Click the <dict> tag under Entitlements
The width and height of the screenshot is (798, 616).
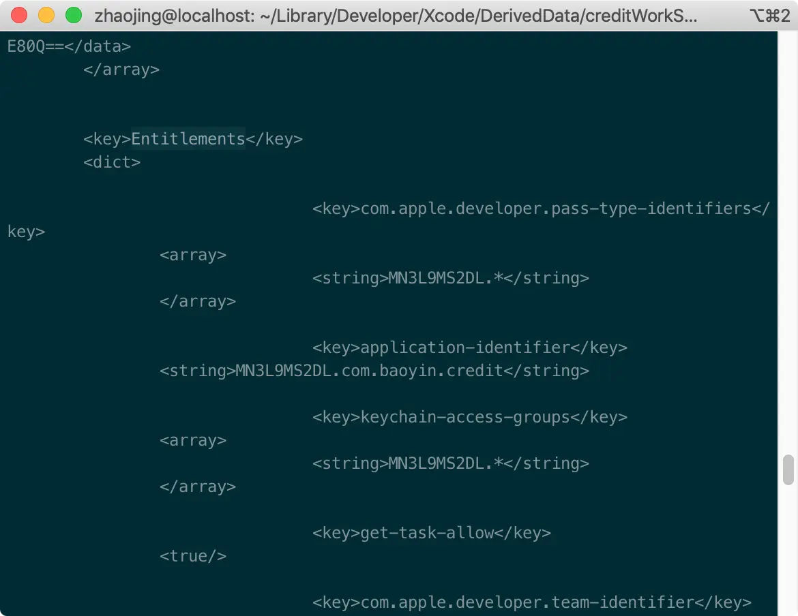(x=112, y=162)
